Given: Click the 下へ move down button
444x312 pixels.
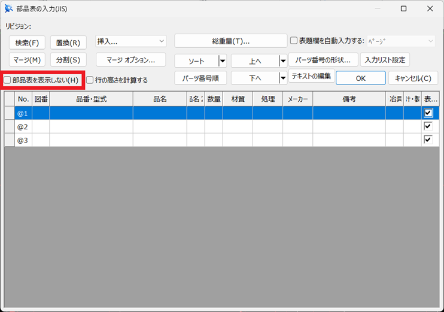Looking at the screenshot, I should [255, 78].
